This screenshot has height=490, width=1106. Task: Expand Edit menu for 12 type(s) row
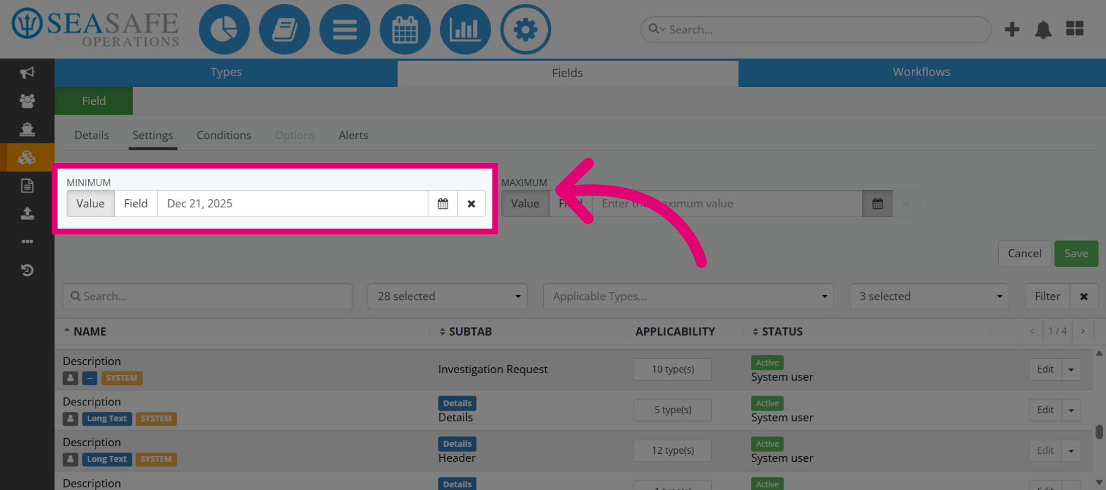click(x=1071, y=451)
